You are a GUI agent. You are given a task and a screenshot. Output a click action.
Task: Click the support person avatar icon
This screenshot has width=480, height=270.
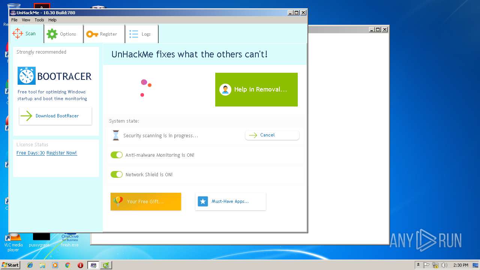tap(225, 90)
